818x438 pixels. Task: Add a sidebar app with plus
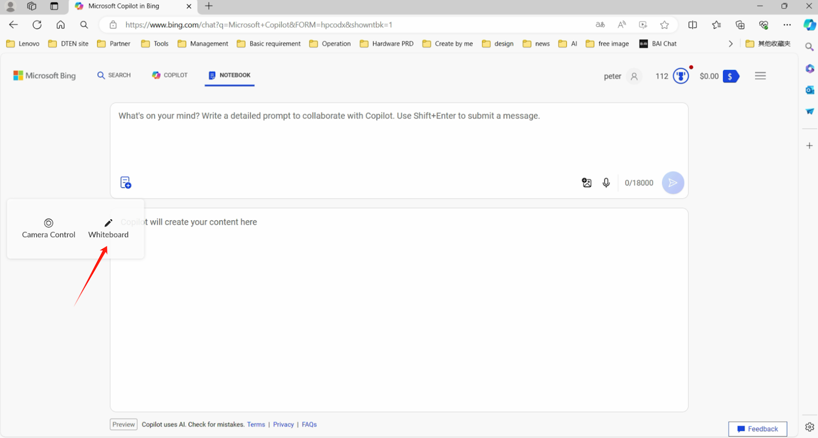[x=809, y=146]
